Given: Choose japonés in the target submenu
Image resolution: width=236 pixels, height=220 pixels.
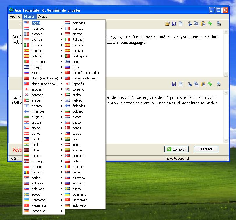Looking at the screenshot, I should [84, 84].
